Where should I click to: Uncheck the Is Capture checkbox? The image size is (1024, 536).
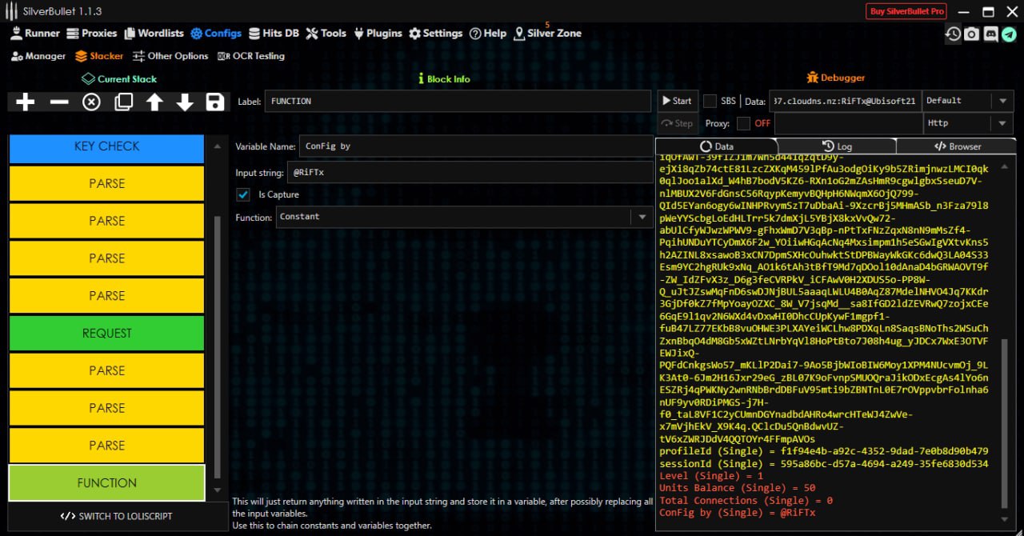point(243,194)
